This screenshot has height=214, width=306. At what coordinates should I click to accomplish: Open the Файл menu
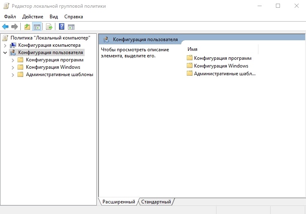(10, 17)
